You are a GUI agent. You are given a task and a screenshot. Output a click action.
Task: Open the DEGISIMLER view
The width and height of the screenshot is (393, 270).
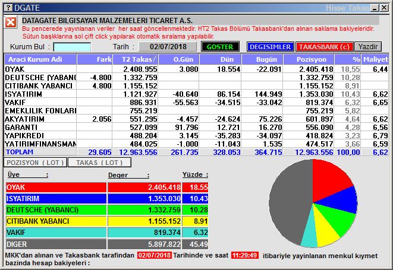[x=270, y=47]
